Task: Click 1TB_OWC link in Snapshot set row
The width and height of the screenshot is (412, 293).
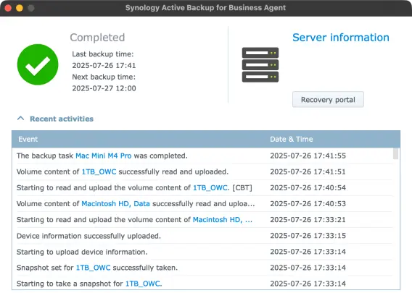Action: click(x=93, y=268)
